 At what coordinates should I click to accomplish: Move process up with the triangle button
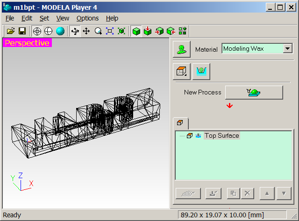pyautogui.click(x=267, y=194)
